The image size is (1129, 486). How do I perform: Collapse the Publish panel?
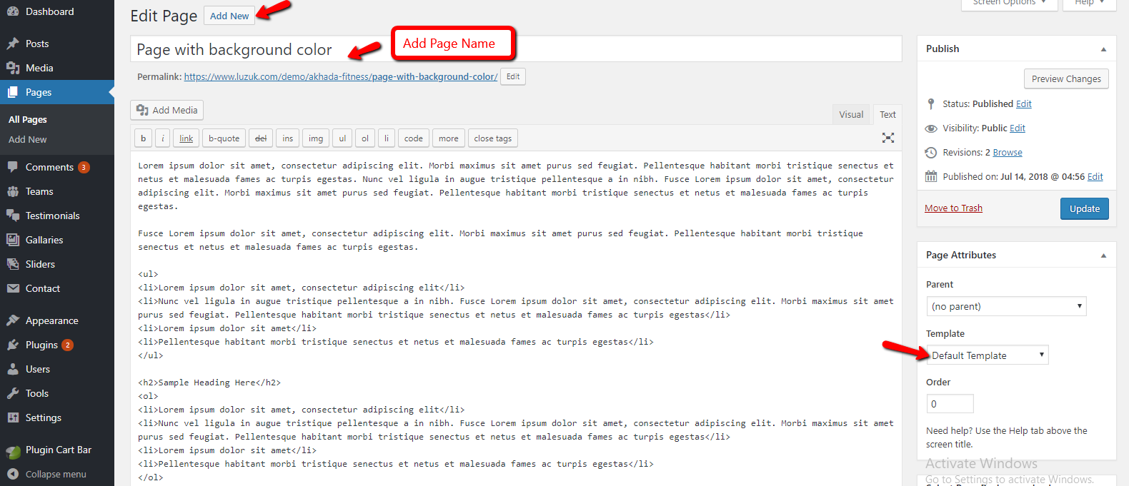tap(1103, 49)
